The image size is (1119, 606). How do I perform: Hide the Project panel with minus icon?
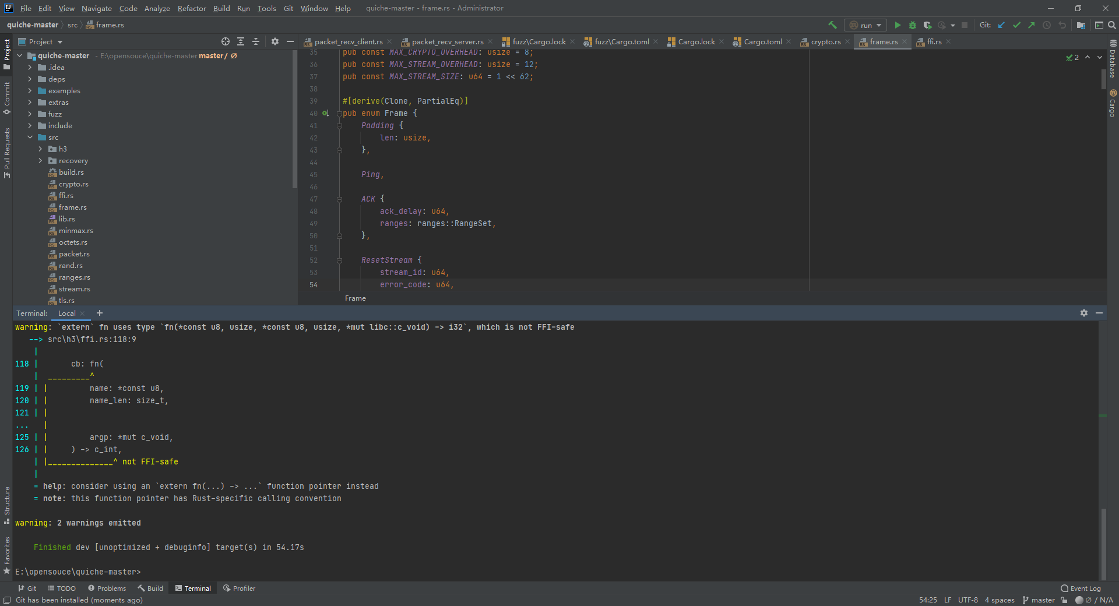[290, 41]
